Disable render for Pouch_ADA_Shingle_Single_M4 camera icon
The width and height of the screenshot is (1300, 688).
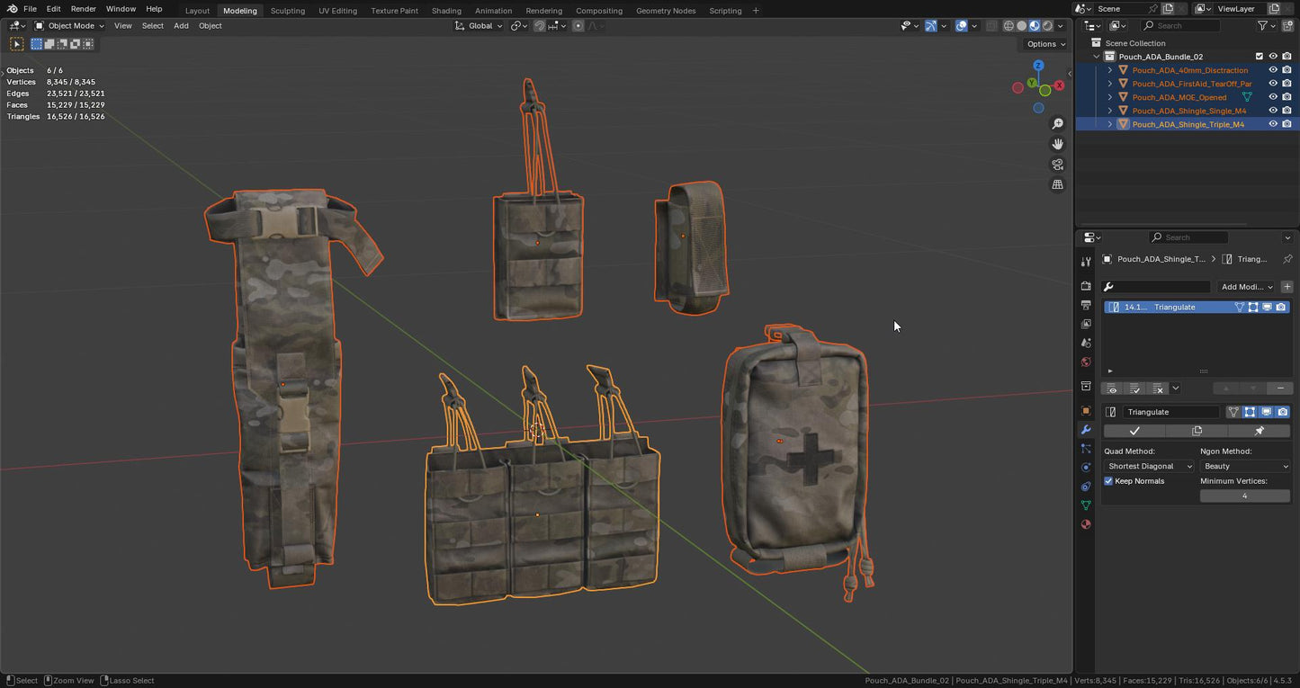pos(1287,111)
